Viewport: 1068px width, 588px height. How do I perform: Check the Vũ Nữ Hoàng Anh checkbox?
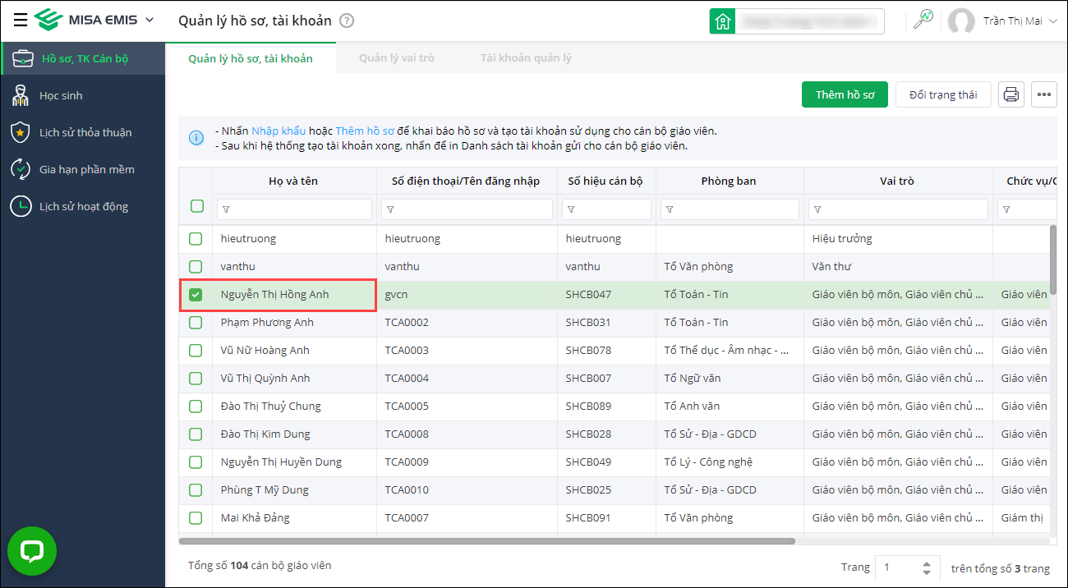(196, 351)
